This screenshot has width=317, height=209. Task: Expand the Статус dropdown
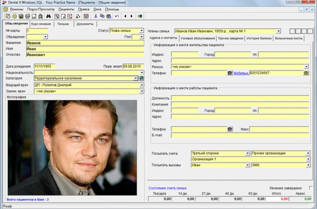pos(142,31)
